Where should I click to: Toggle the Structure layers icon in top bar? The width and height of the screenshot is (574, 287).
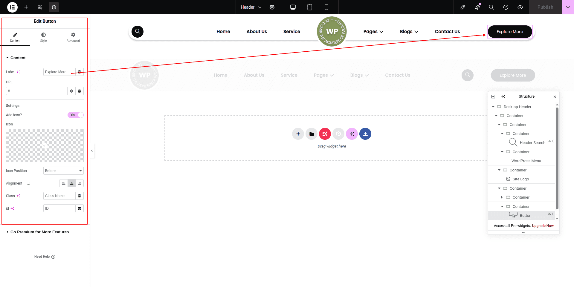tap(54, 7)
